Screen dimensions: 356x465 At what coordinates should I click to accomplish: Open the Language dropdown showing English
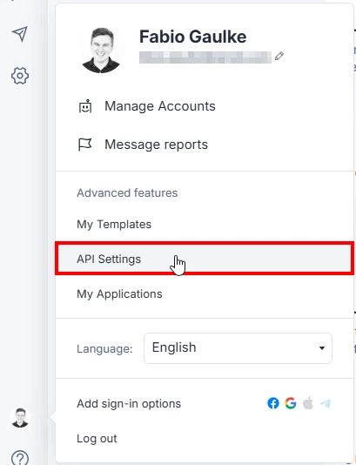[238, 347]
